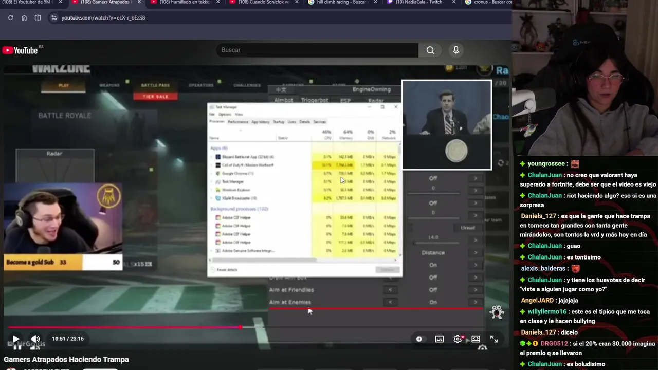Open the browser split view icon
Viewport: 658px width, 370px height.
tap(38, 17)
